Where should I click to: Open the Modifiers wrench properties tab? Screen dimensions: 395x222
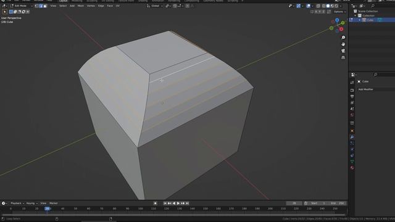352,137
